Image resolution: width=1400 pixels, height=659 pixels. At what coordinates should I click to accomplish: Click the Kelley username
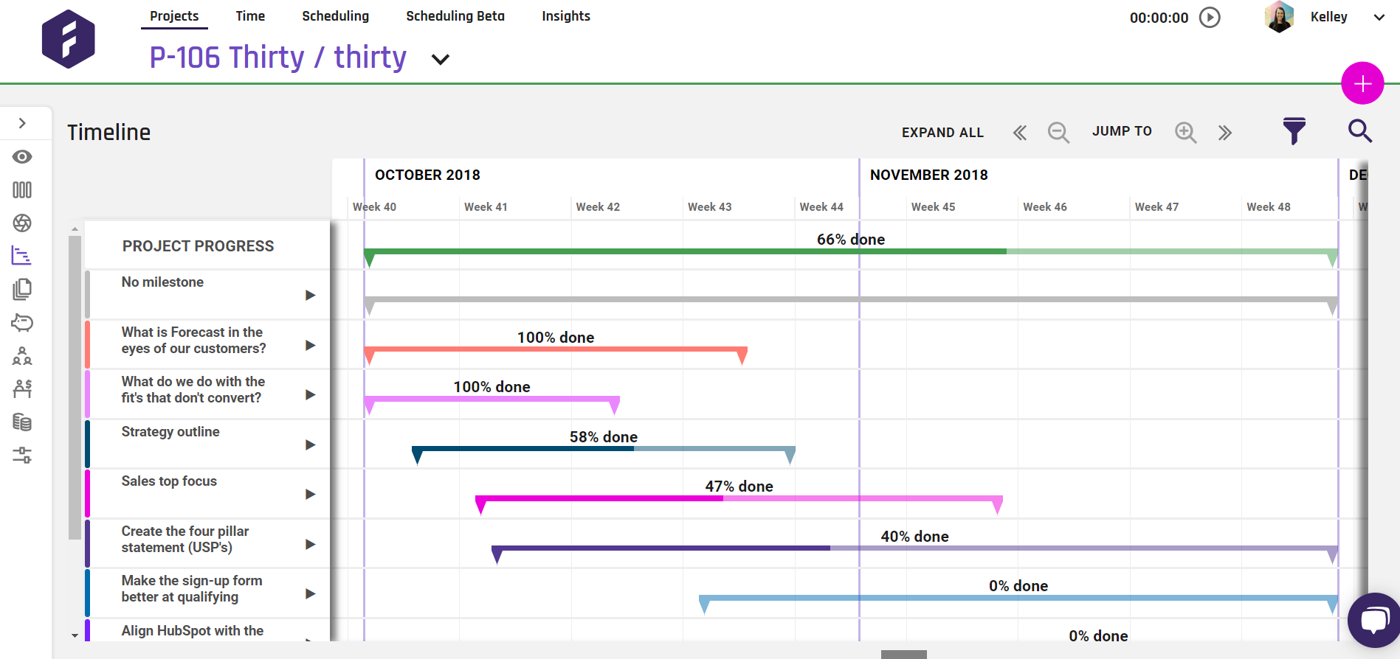(x=1328, y=17)
